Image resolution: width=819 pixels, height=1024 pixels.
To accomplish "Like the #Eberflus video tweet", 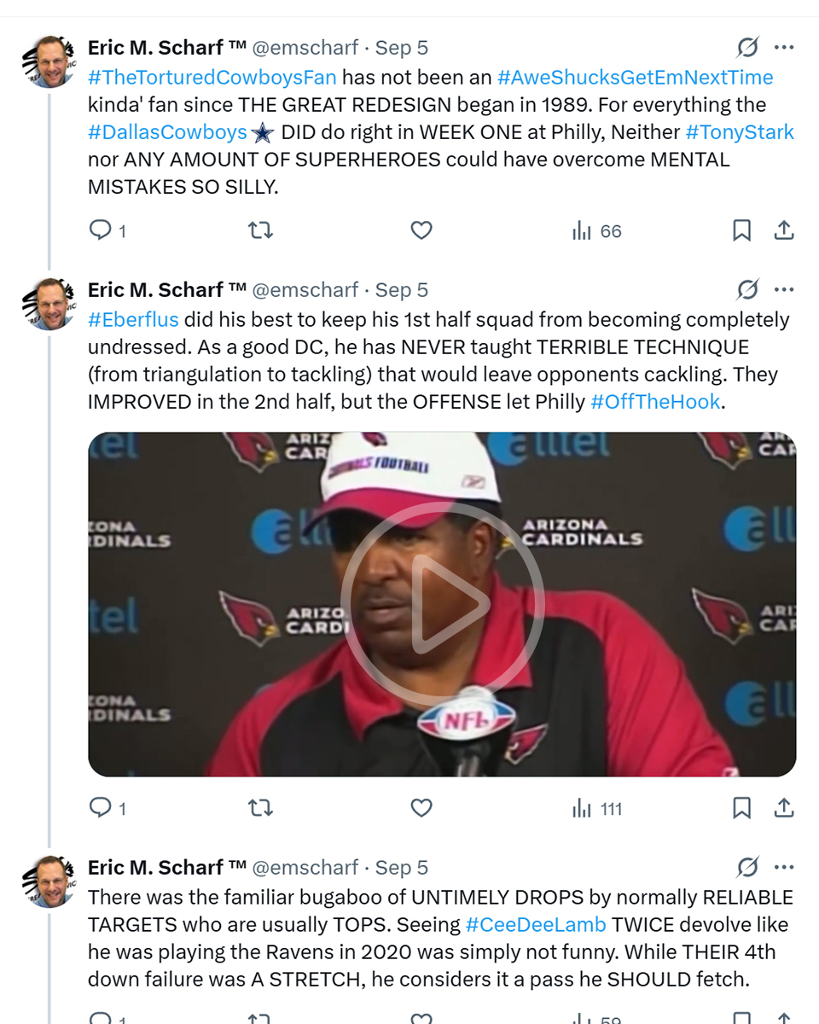I will click(421, 808).
